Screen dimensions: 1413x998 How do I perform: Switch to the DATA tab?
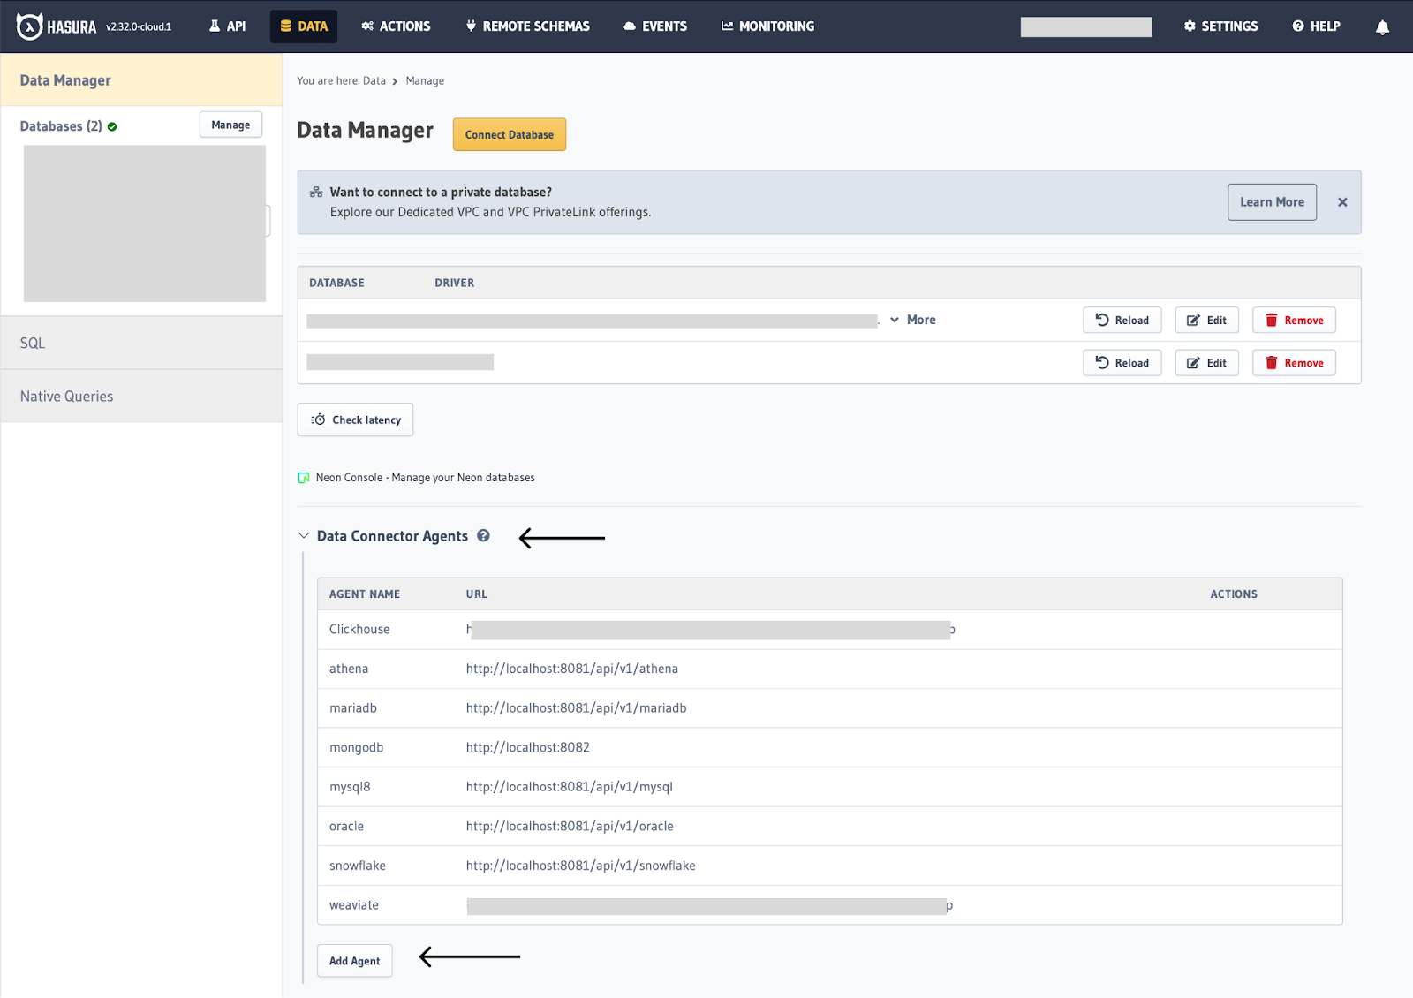point(304,26)
